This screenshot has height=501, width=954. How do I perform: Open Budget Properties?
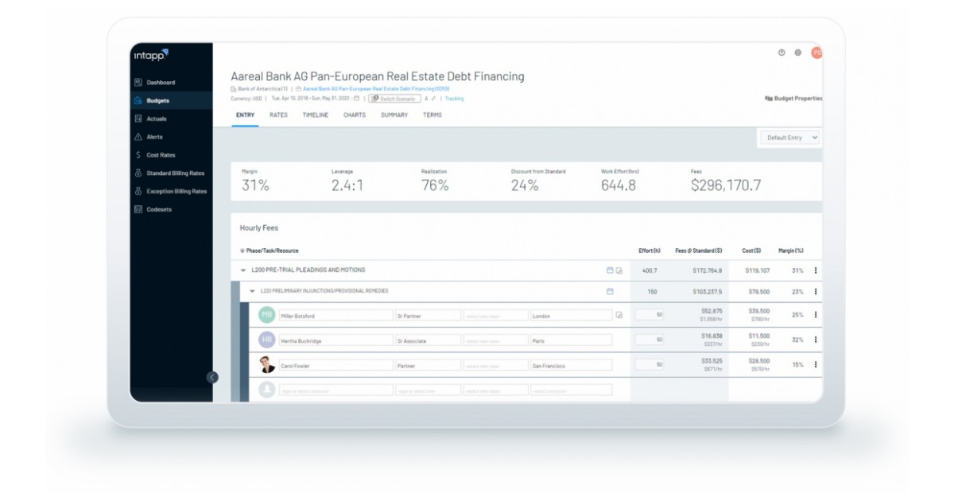pos(793,99)
